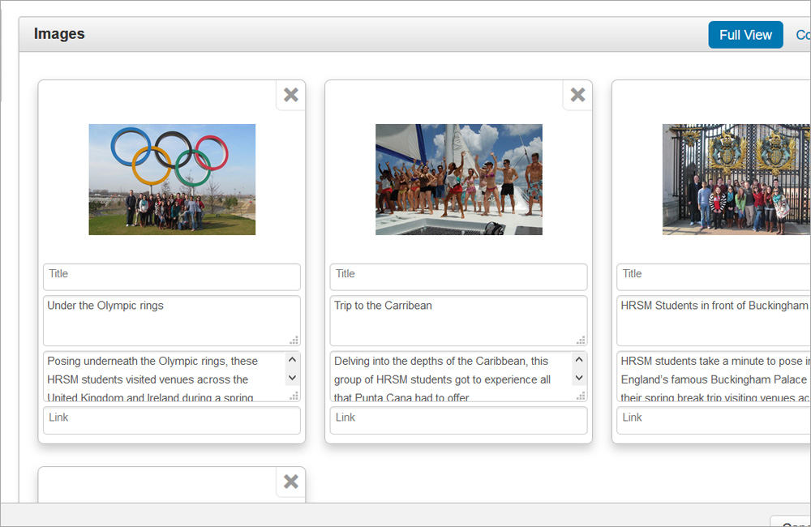
Task: Edit the 'Trip to the Carribean' caption box
Action: coord(453,320)
